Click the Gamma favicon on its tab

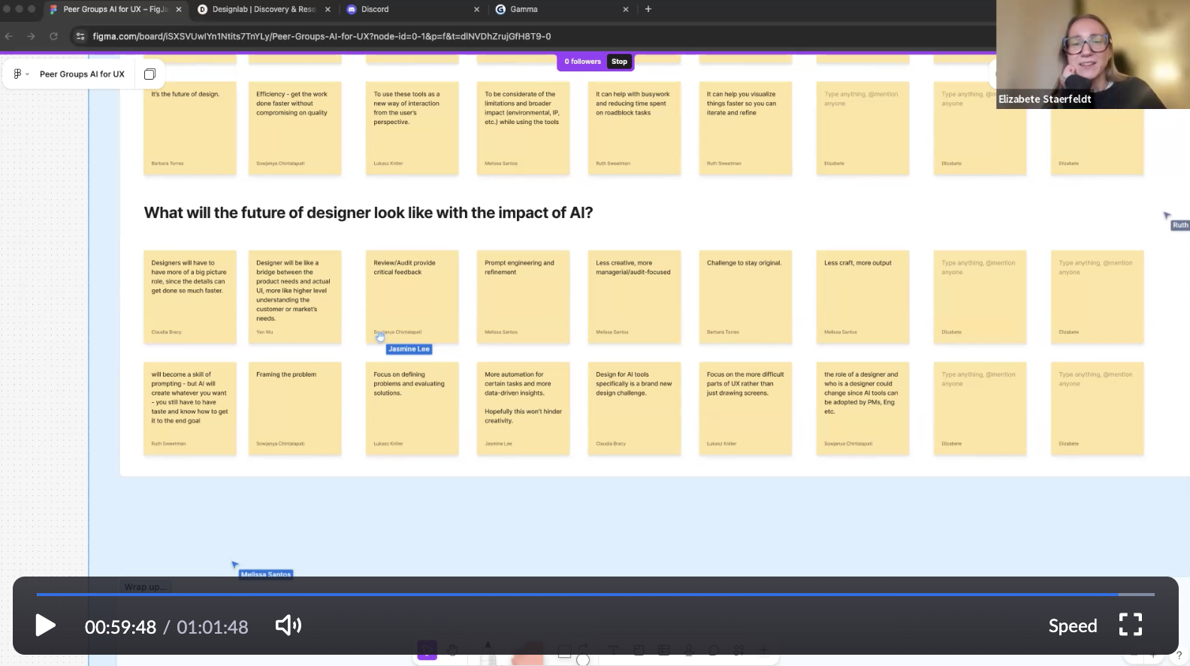coord(500,9)
